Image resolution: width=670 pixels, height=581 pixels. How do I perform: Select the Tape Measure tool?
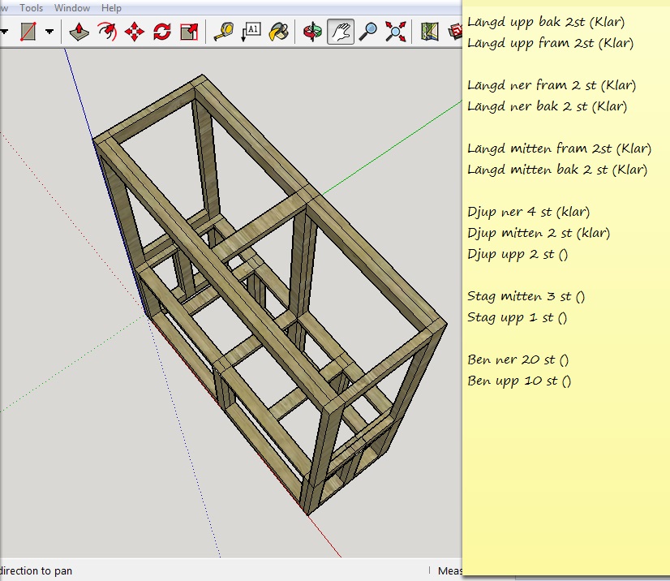pos(224,32)
